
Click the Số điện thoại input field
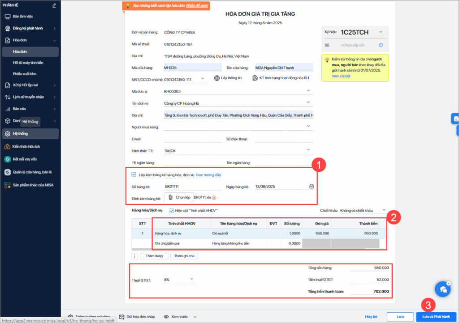[x=284, y=139]
